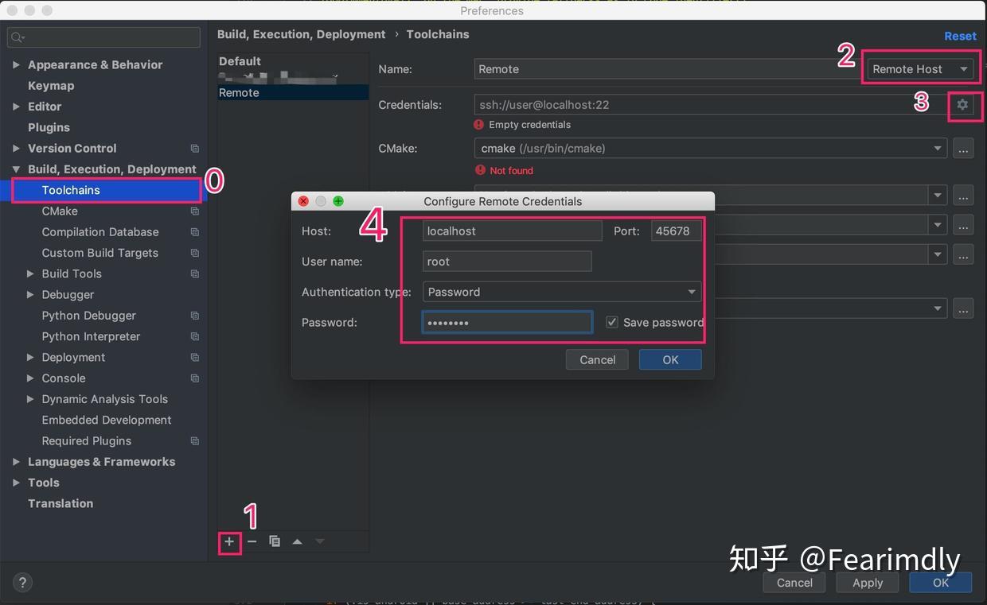Click the Reset link
987x605 pixels.
960,35
